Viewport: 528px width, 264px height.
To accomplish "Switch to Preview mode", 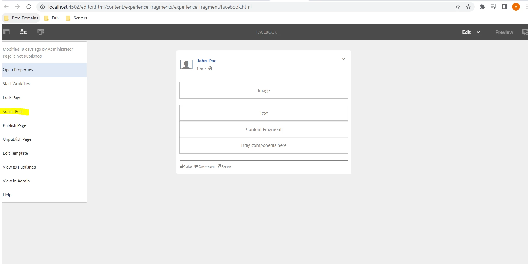I will (x=504, y=32).
